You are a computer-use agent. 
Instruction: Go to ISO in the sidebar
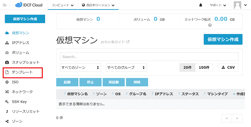(x=15, y=82)
